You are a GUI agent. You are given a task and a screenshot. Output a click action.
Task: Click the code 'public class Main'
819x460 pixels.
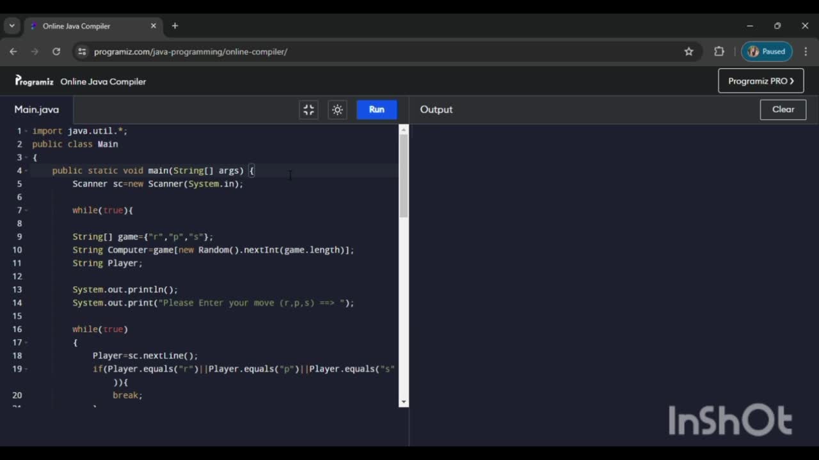tap(75, 144)
